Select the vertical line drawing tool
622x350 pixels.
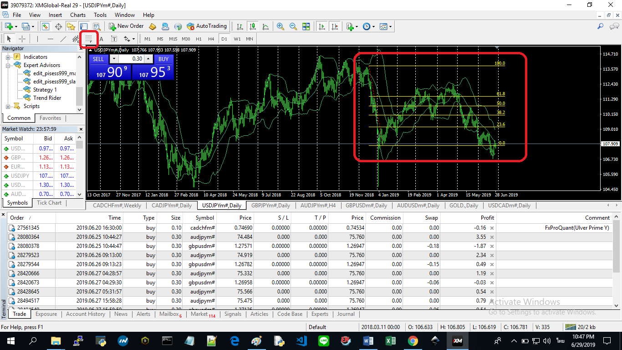37,39
